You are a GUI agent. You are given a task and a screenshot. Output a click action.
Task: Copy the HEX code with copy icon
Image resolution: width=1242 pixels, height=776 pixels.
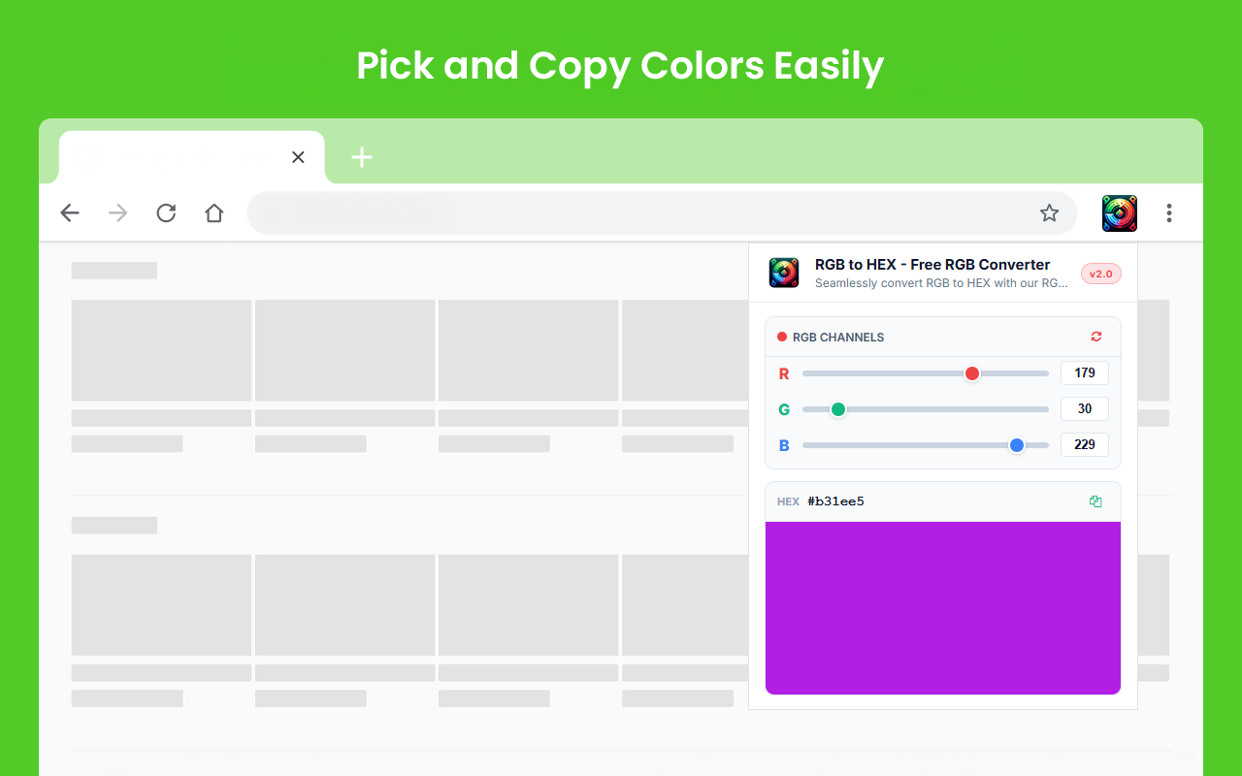(x=1095, y=501)
